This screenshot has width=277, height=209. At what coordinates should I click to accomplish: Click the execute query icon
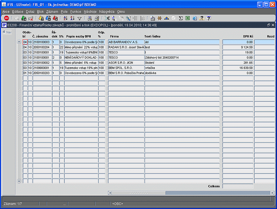48,18
